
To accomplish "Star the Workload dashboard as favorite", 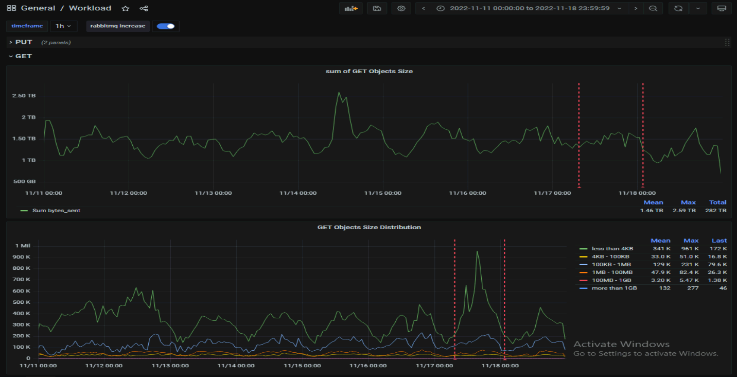I will coord(125,8).
